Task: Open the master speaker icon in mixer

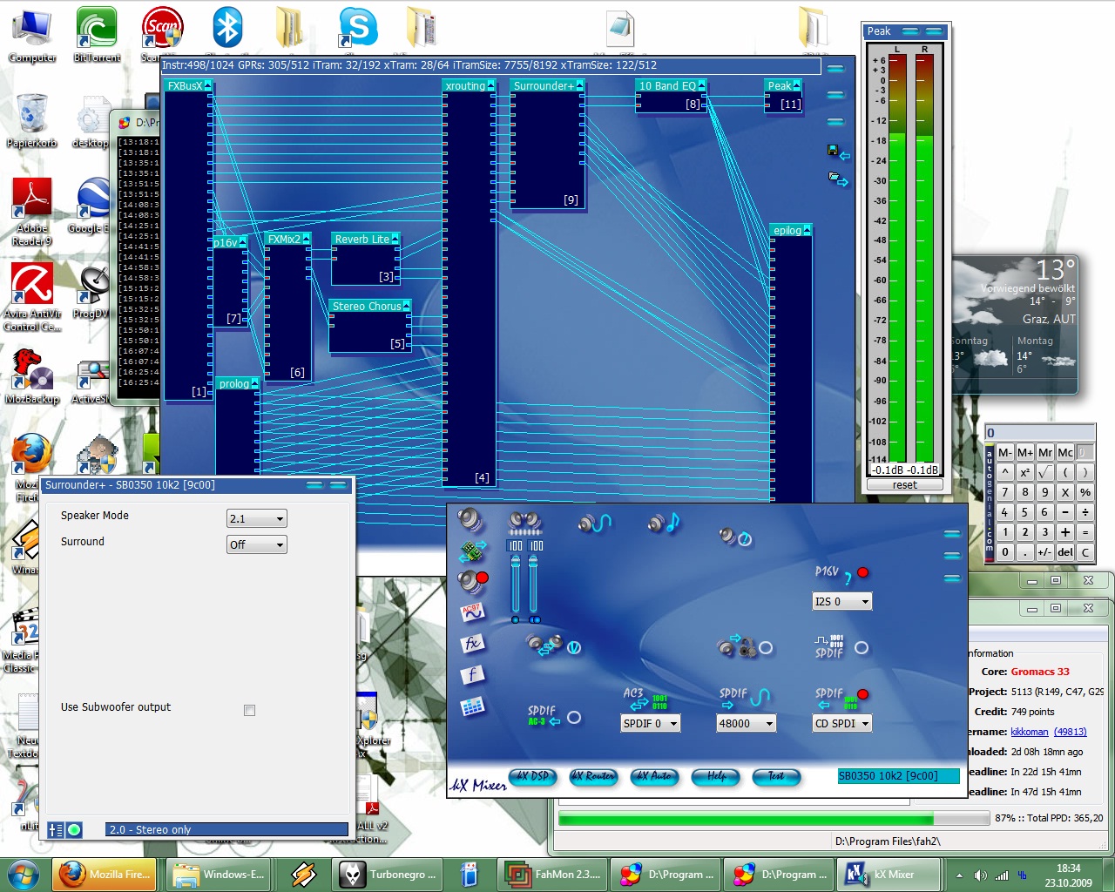Action: pos(470,520)
